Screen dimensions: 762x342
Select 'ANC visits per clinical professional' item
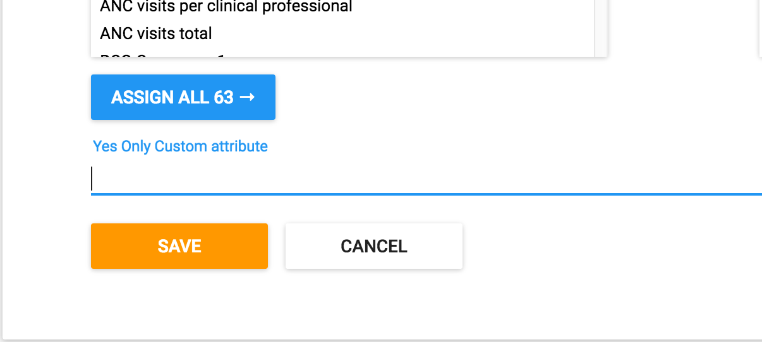226,8
